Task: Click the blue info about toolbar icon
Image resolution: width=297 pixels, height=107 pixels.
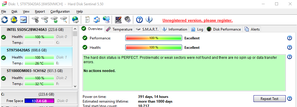Action: coord(149,20)
